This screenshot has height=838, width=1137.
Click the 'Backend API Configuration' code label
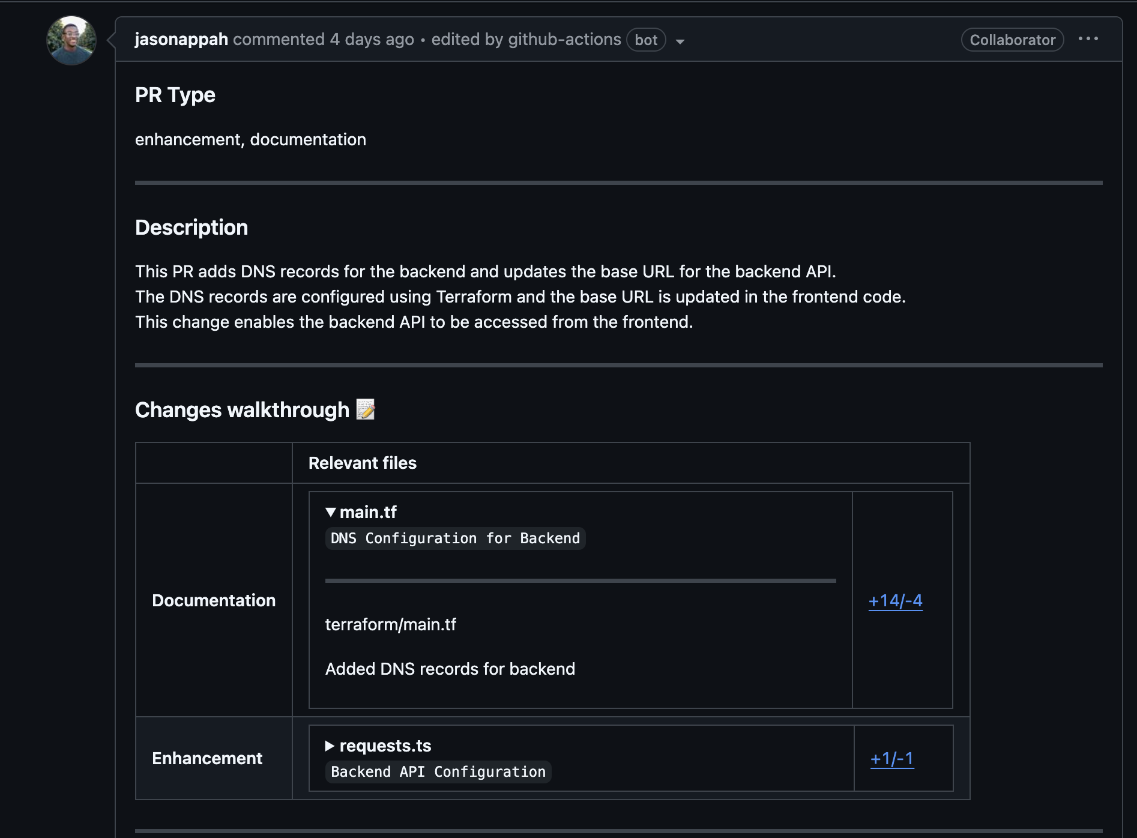pos(438,772)
